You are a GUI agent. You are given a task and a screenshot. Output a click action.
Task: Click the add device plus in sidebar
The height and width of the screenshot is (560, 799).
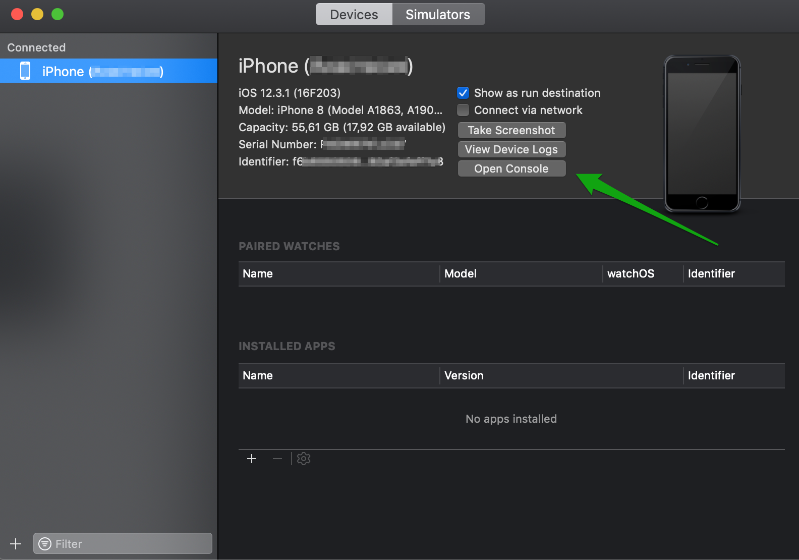[16, 544]
